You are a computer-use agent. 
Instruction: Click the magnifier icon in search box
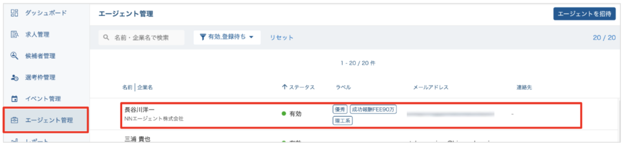tap(106, 37)
